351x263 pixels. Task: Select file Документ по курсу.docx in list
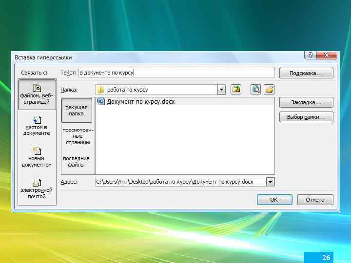185,101
